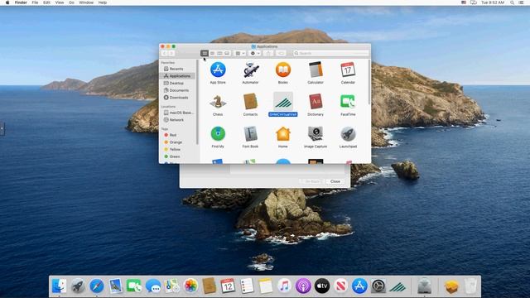530x298 pixels.
Task: Select the Font Book app icon
Action: 250,134
